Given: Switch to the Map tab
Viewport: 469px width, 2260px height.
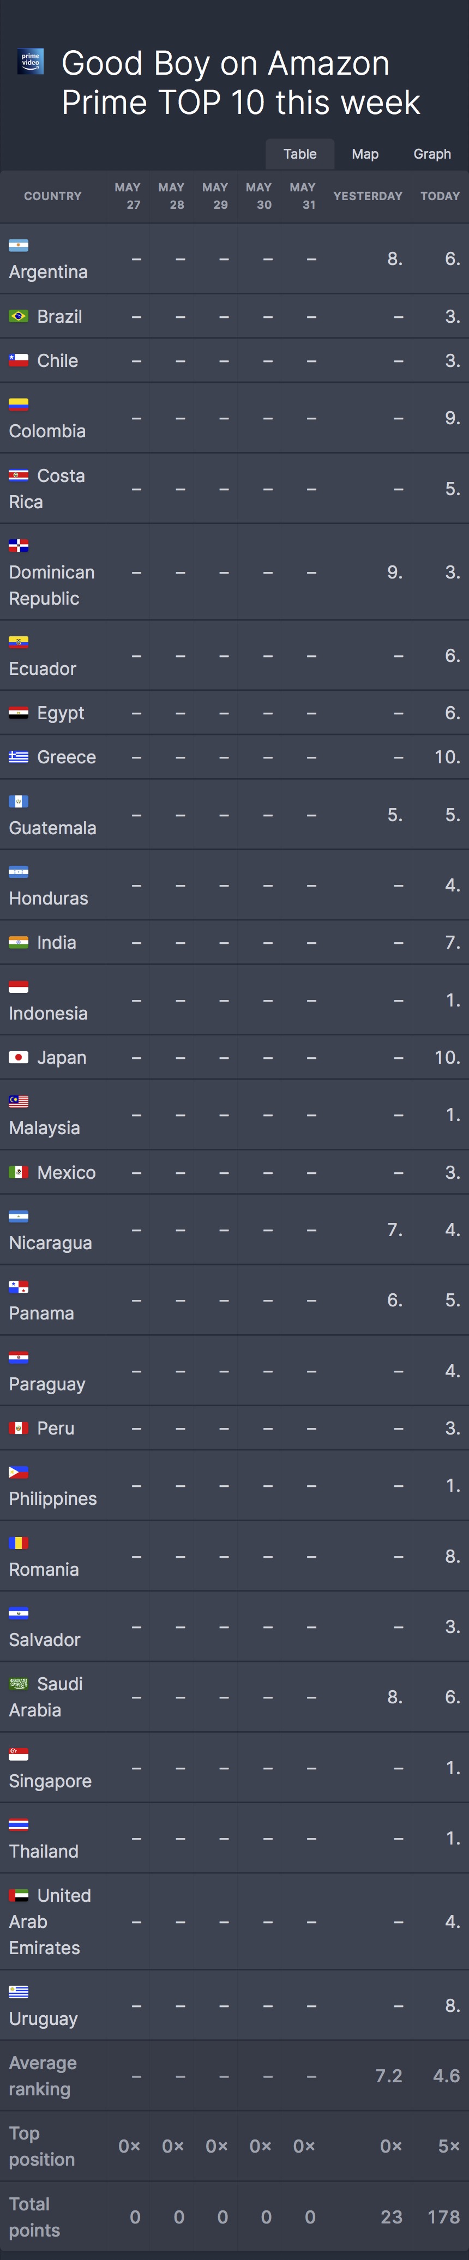Looking at the screenshot, I should (x=364, y=154).
